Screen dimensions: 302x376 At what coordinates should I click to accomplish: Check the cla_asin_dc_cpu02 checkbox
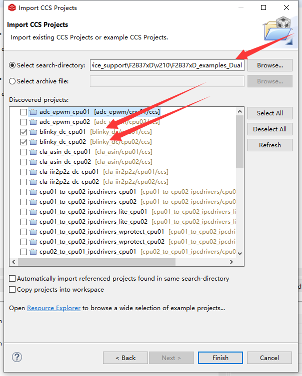pos(23,162)
